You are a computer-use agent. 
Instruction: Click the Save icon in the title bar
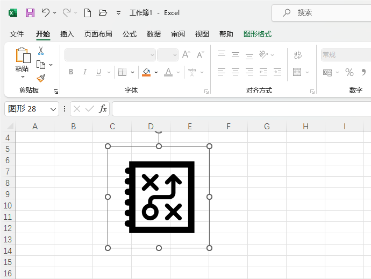click(x=30, y=13)
